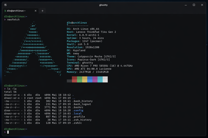208x138 pixels.
Task: Close the ghostty window
Action: [x=202, y=5]
